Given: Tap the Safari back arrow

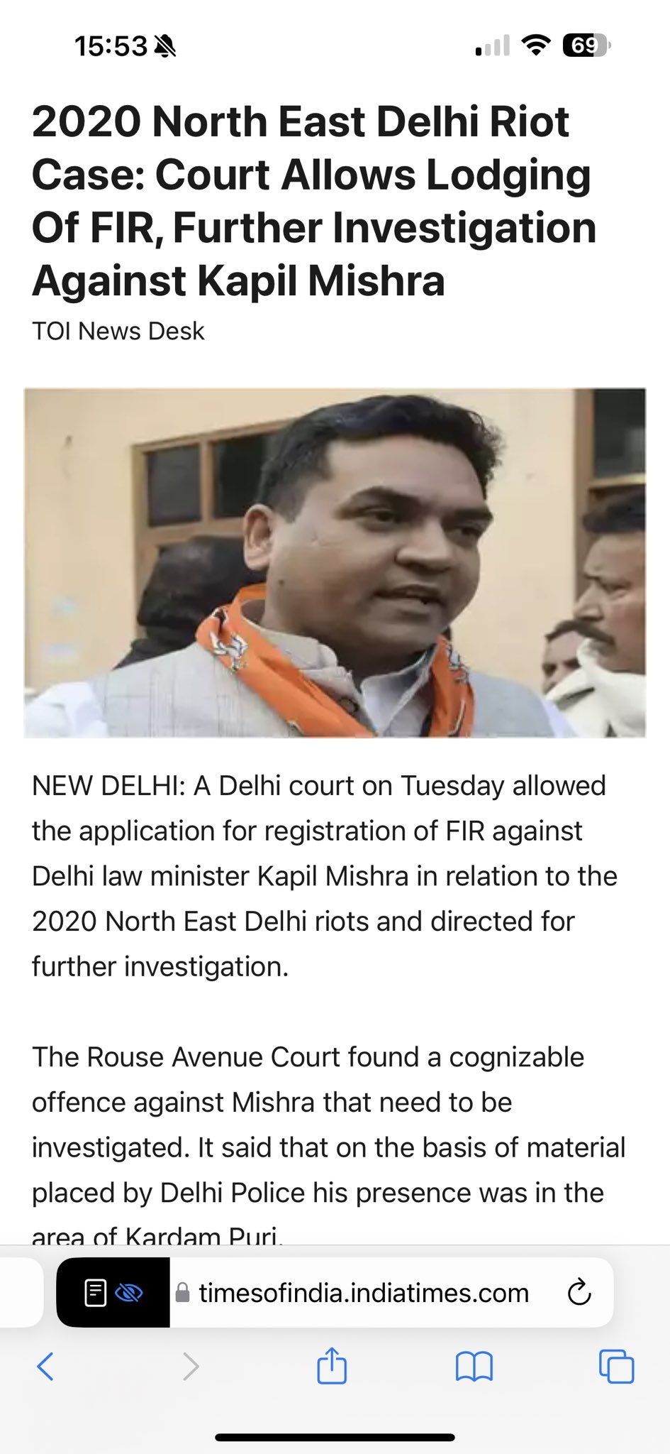Looking at the screenshot, I should [x=45, y=1365].
